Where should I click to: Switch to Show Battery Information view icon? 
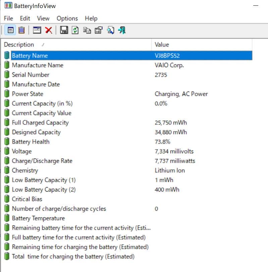coord(10,30)
